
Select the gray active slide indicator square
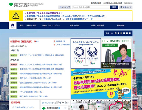click(x=121, y=33)
